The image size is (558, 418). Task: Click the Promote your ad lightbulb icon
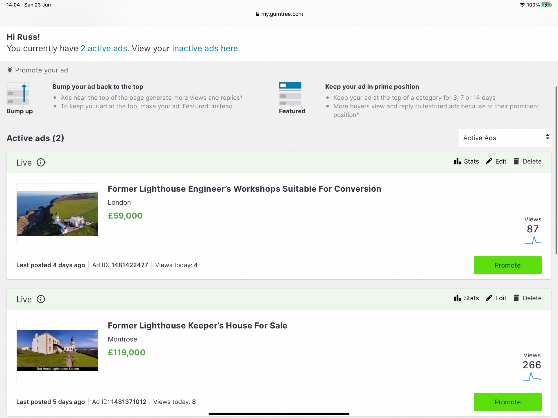pyautogui.click(x=10, y=70)
